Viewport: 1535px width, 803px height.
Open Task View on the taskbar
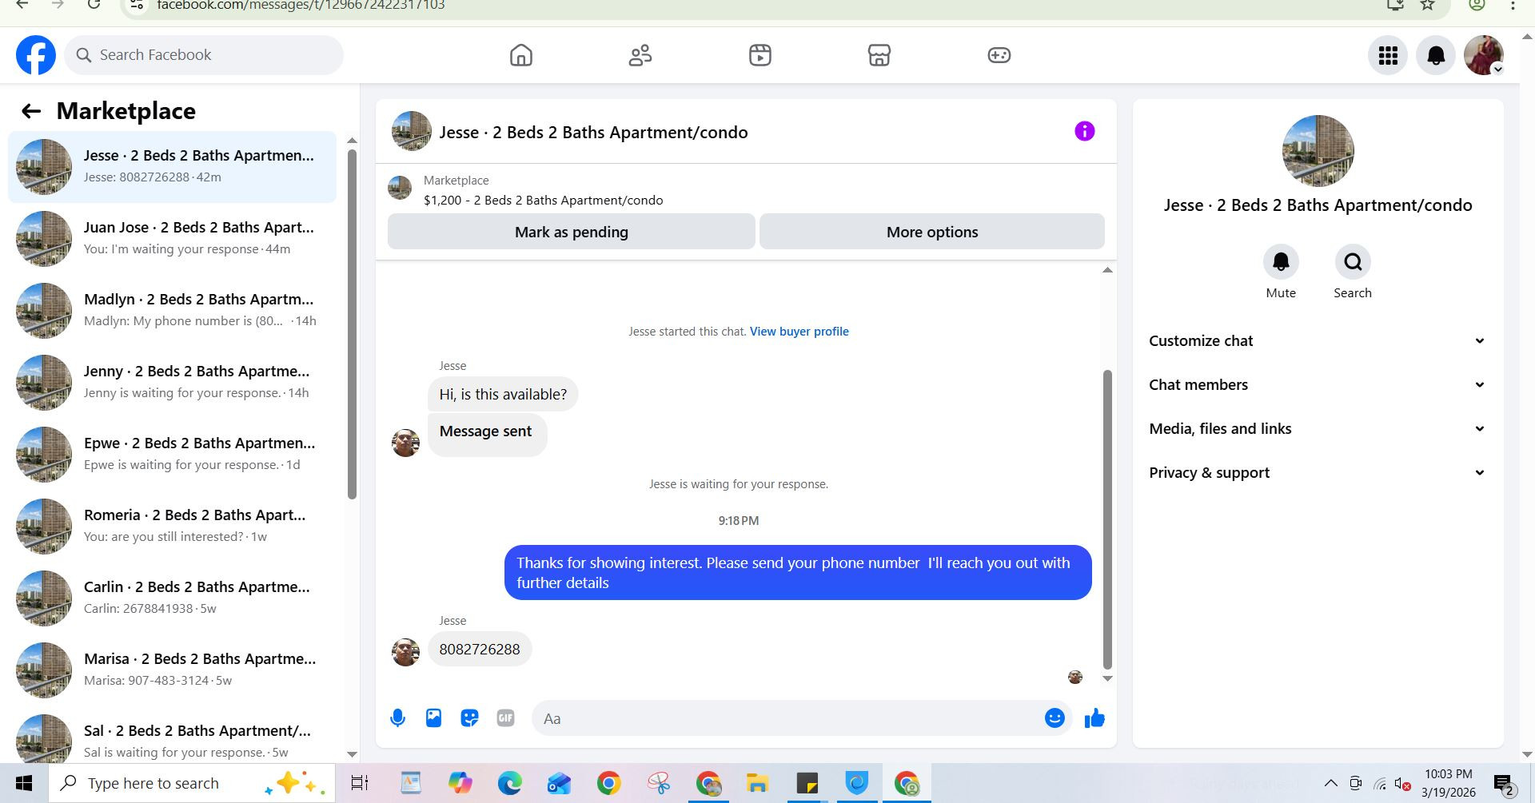point(360,783)
